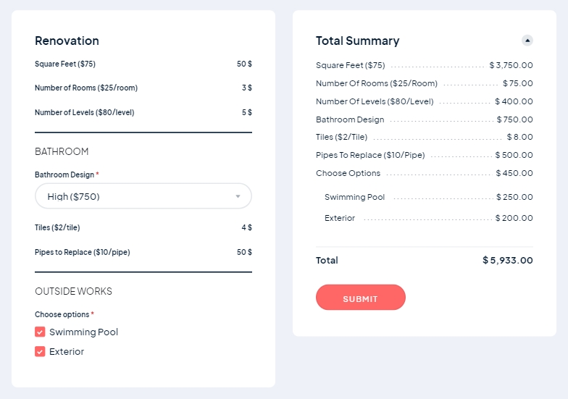Uncheck the Exterior checkbox
The height and width of the screenshot is (399, 568).
[x=40, y=352]
